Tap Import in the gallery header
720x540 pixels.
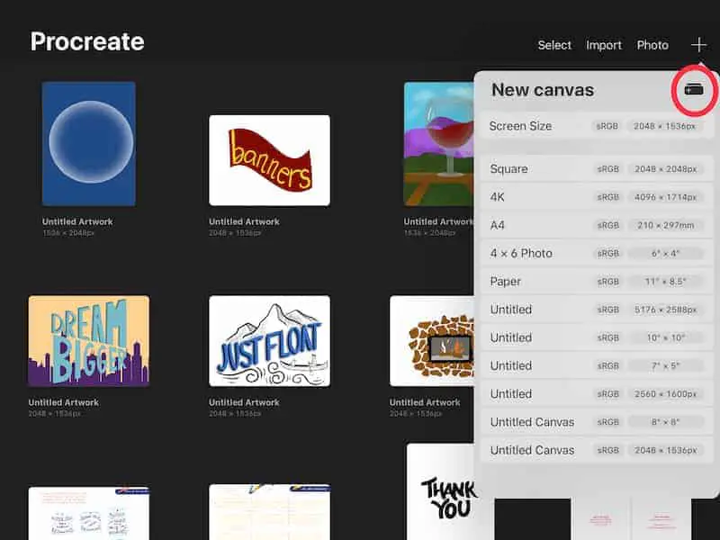pyautogui.click(x=604, y=45)
